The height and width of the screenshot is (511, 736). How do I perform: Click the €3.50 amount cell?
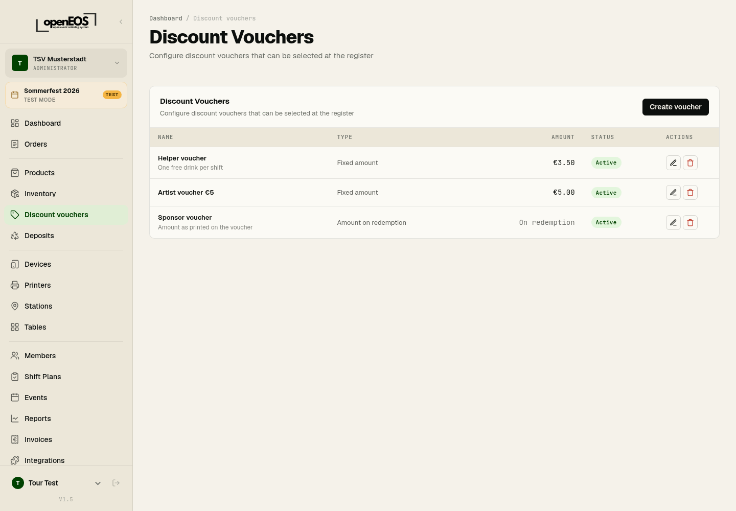pos(564,162)
